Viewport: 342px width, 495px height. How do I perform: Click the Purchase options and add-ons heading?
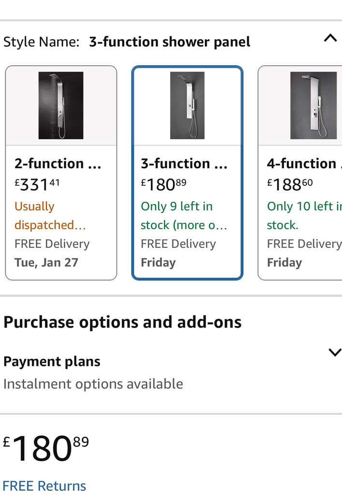point(122,322)
